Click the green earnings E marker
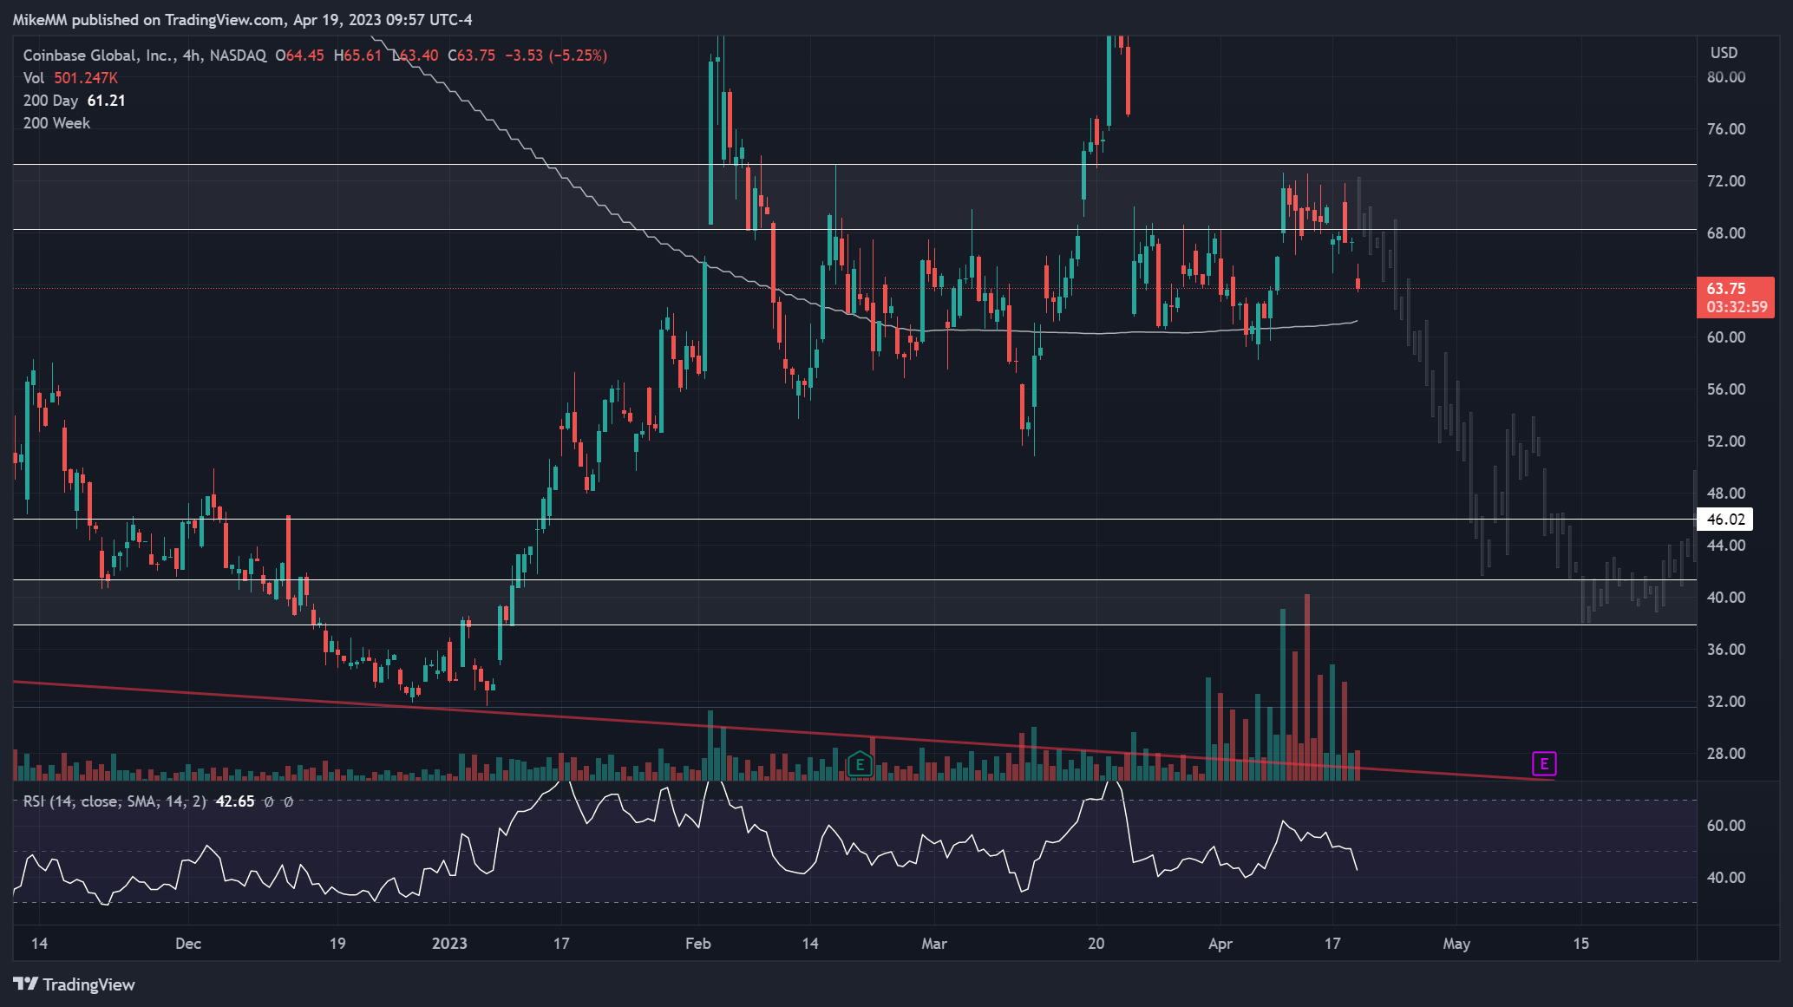The image size is (1793, 1007). pyautogui.click(x=860, y=764)
